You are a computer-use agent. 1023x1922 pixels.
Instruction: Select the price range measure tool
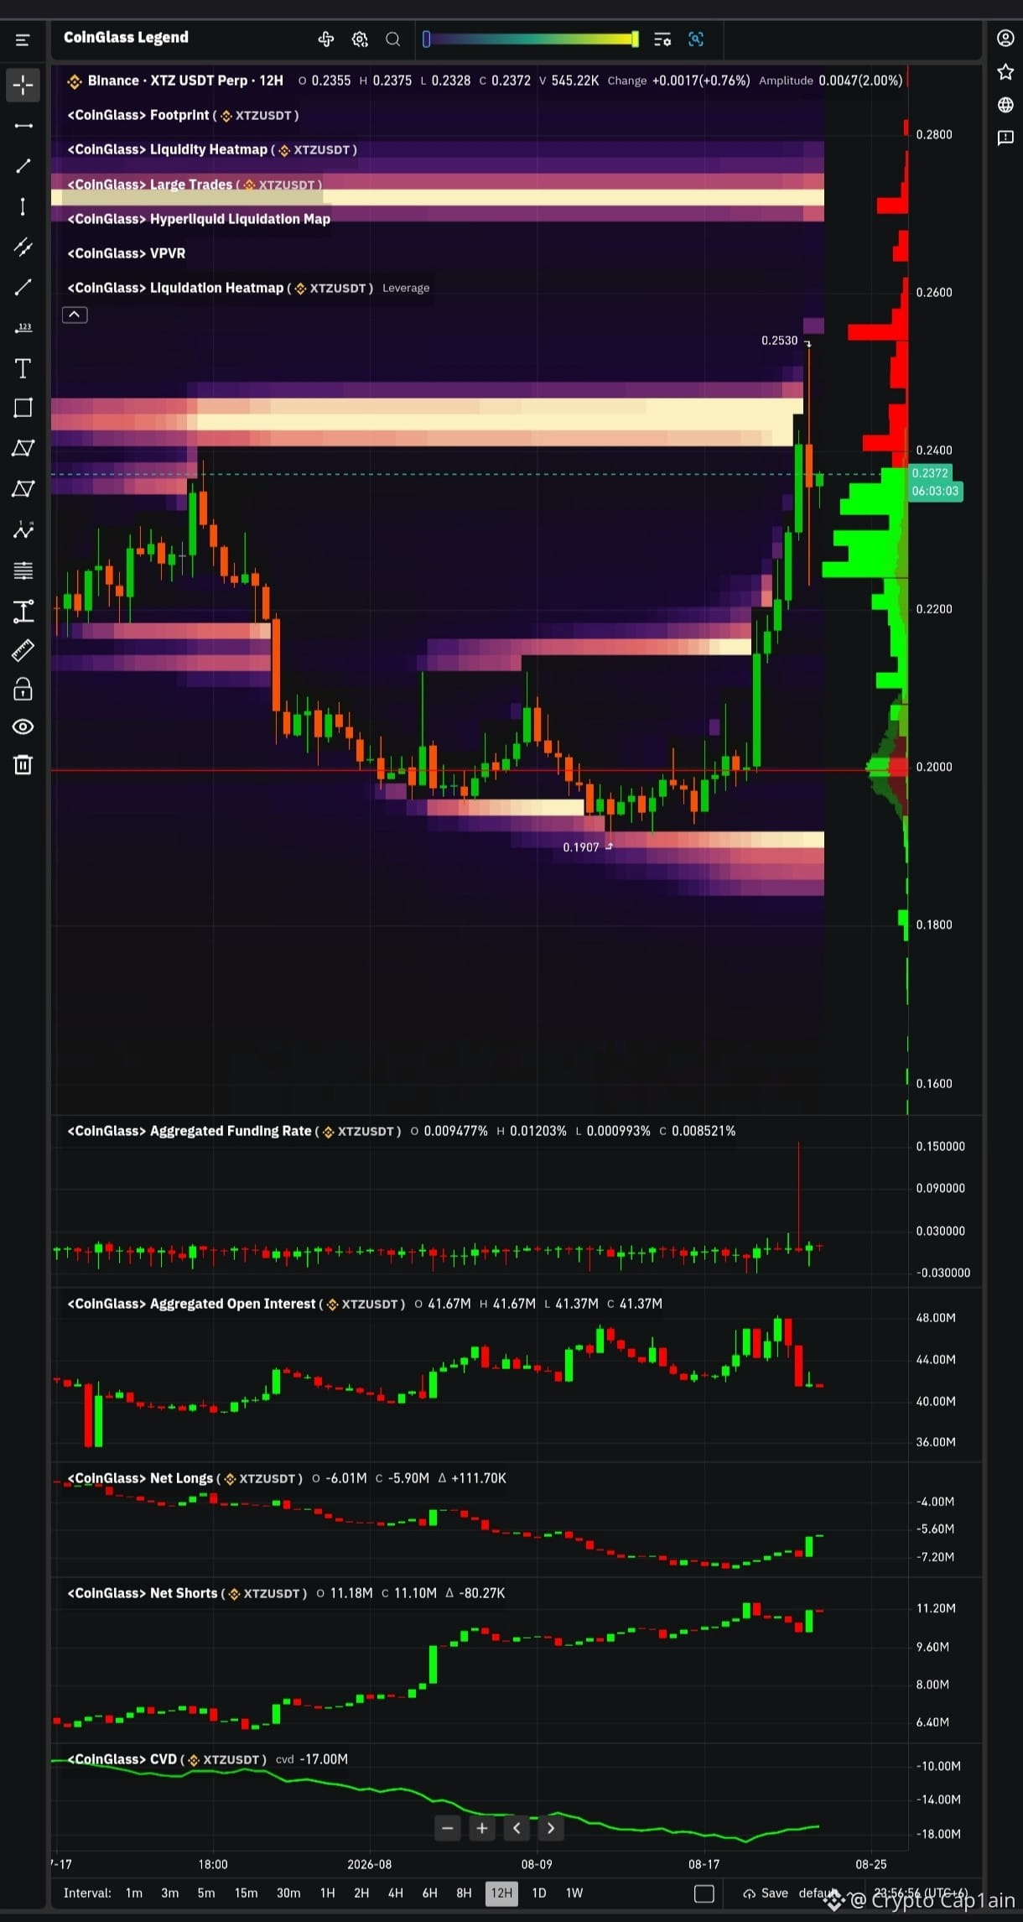click(23, 611)
